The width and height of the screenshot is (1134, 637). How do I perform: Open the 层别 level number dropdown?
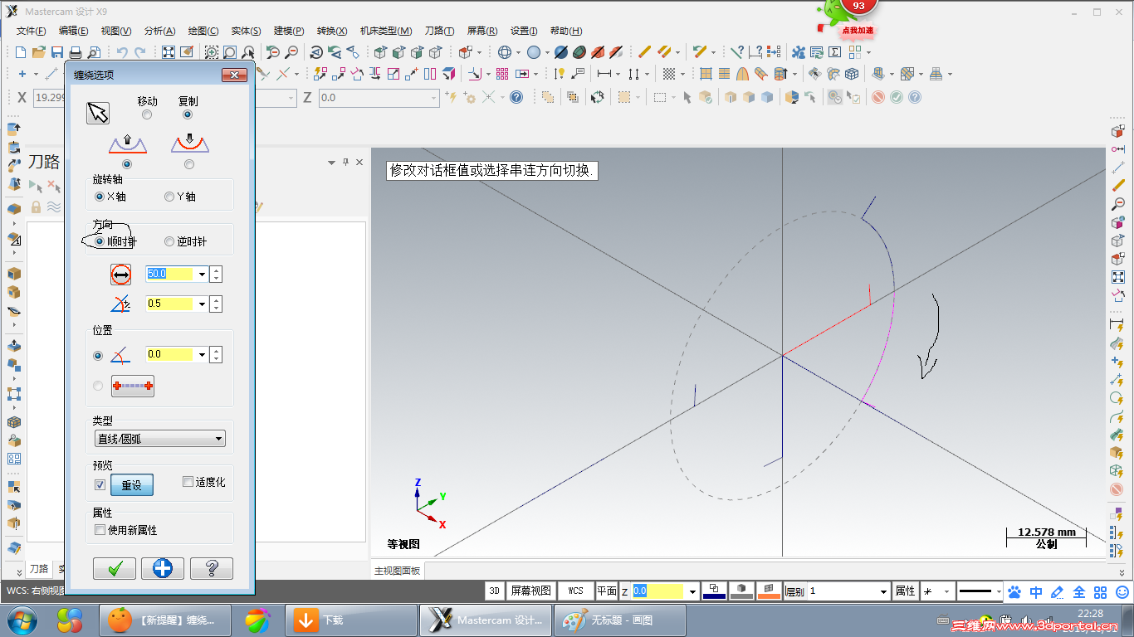[883, 591]
